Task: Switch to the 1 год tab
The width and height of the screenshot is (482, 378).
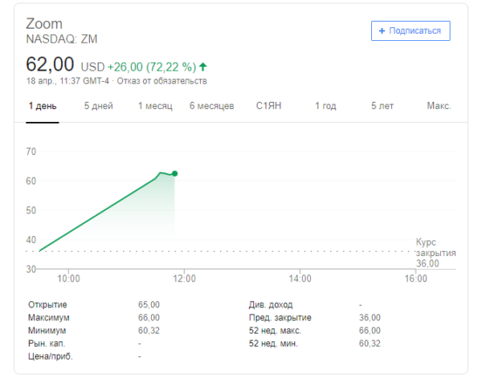Action: pyautogui.click(x=325, y=106)
